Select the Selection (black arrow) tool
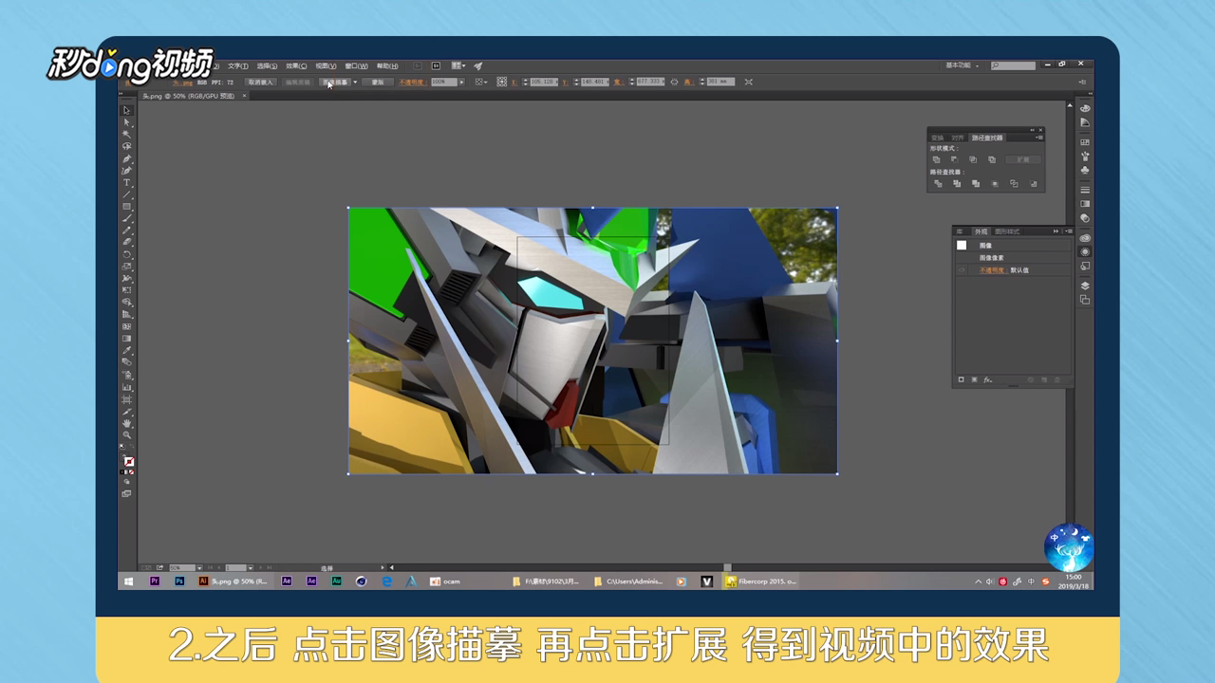1215x683 pixels. [127, 111]
